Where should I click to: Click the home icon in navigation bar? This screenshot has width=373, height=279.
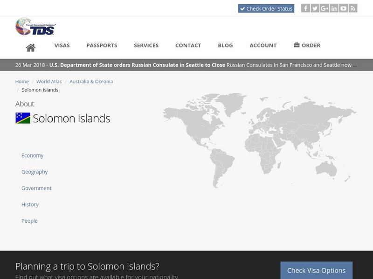click(x=31, y=45)
